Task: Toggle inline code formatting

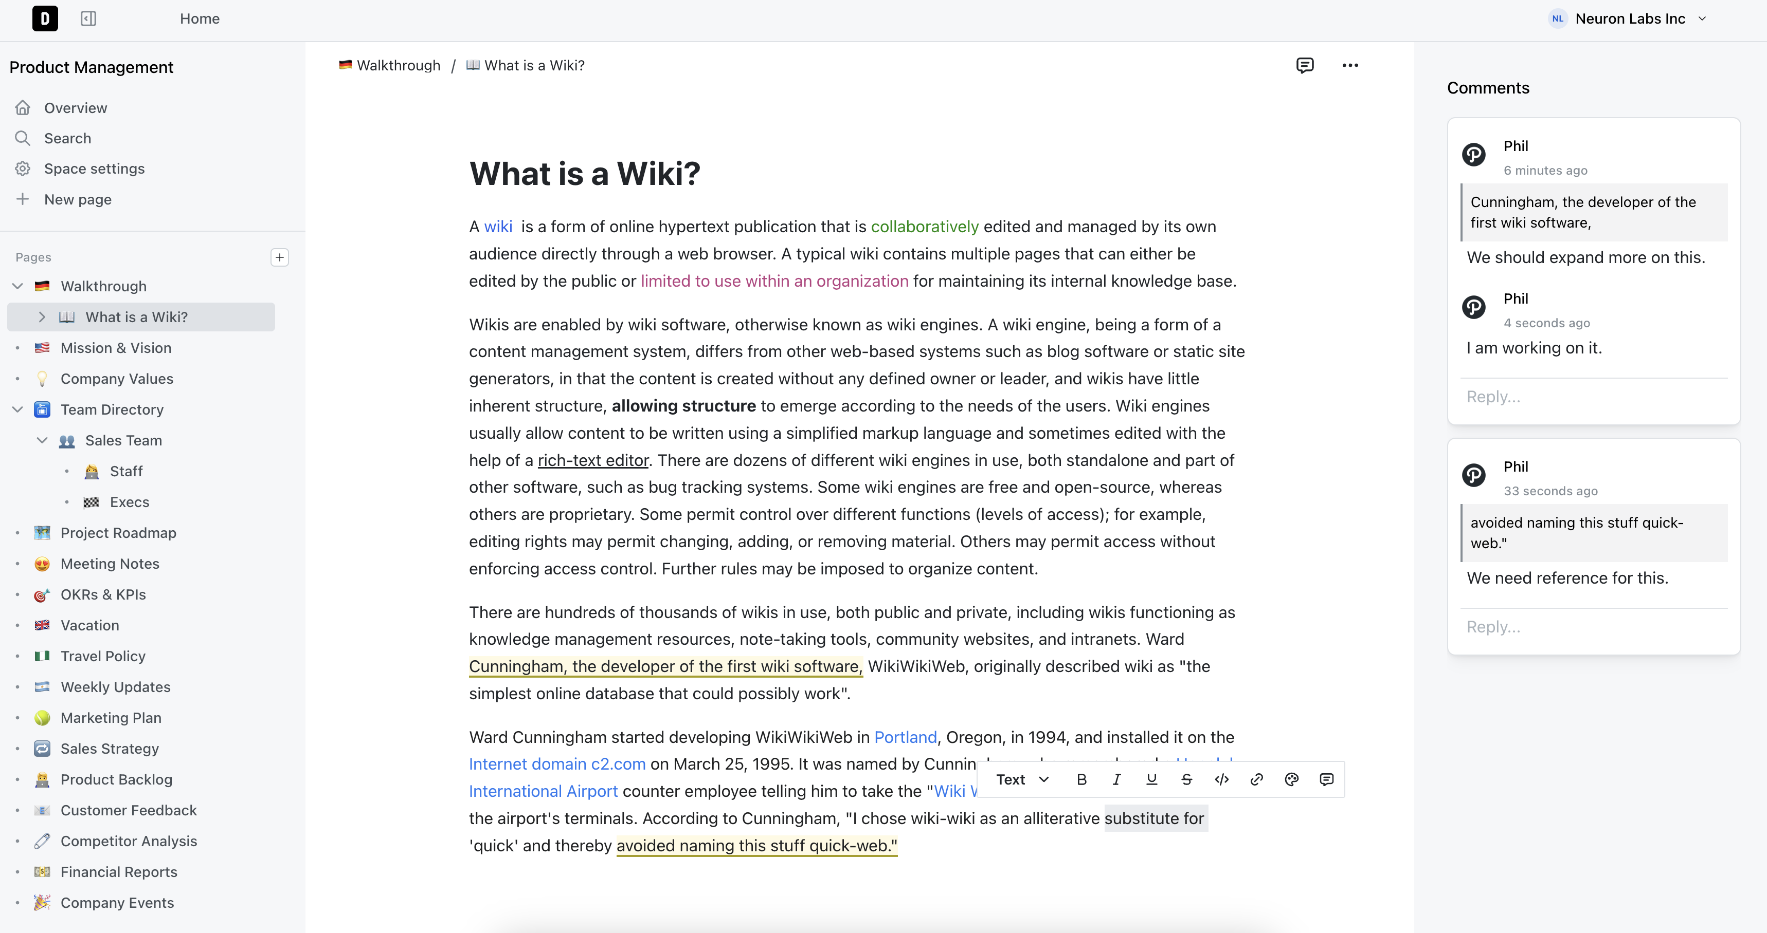Action: [x=1222, y=779]
